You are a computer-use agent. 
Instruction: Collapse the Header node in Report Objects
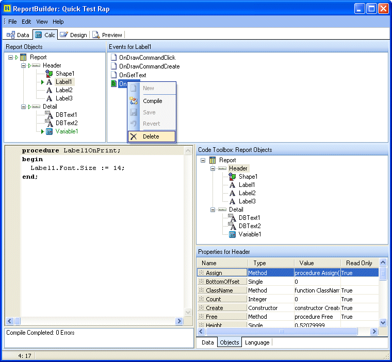click(23, 65)
